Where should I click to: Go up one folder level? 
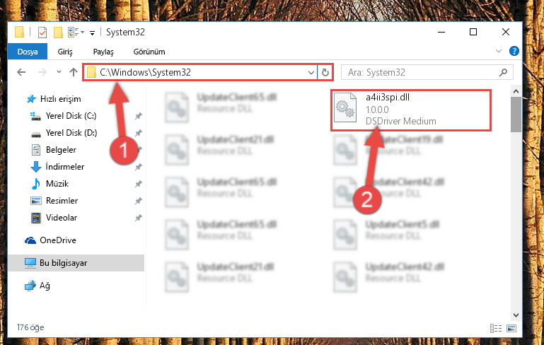[x=73, y=72]
